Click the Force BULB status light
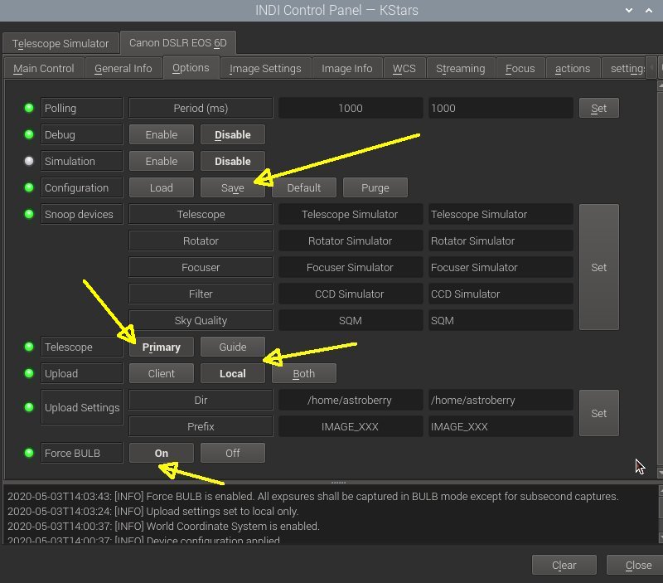Viewport: 663px width, 583px height. tap(29, 453)
